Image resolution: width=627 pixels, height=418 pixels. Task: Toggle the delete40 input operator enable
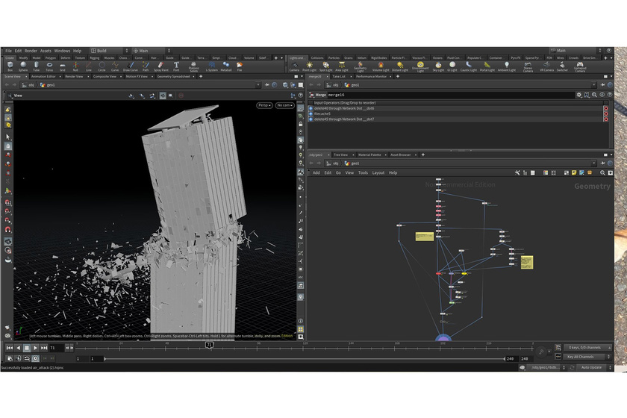pyautogui.click(x=311, y=108)
